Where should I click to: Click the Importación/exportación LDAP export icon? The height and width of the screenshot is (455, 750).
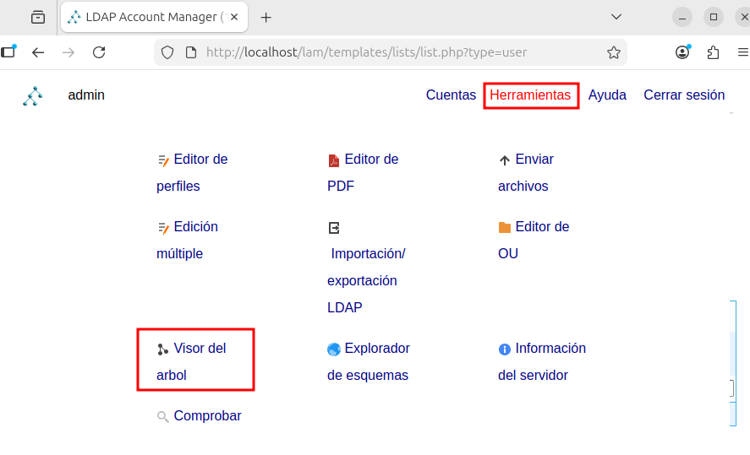point(334,228)
